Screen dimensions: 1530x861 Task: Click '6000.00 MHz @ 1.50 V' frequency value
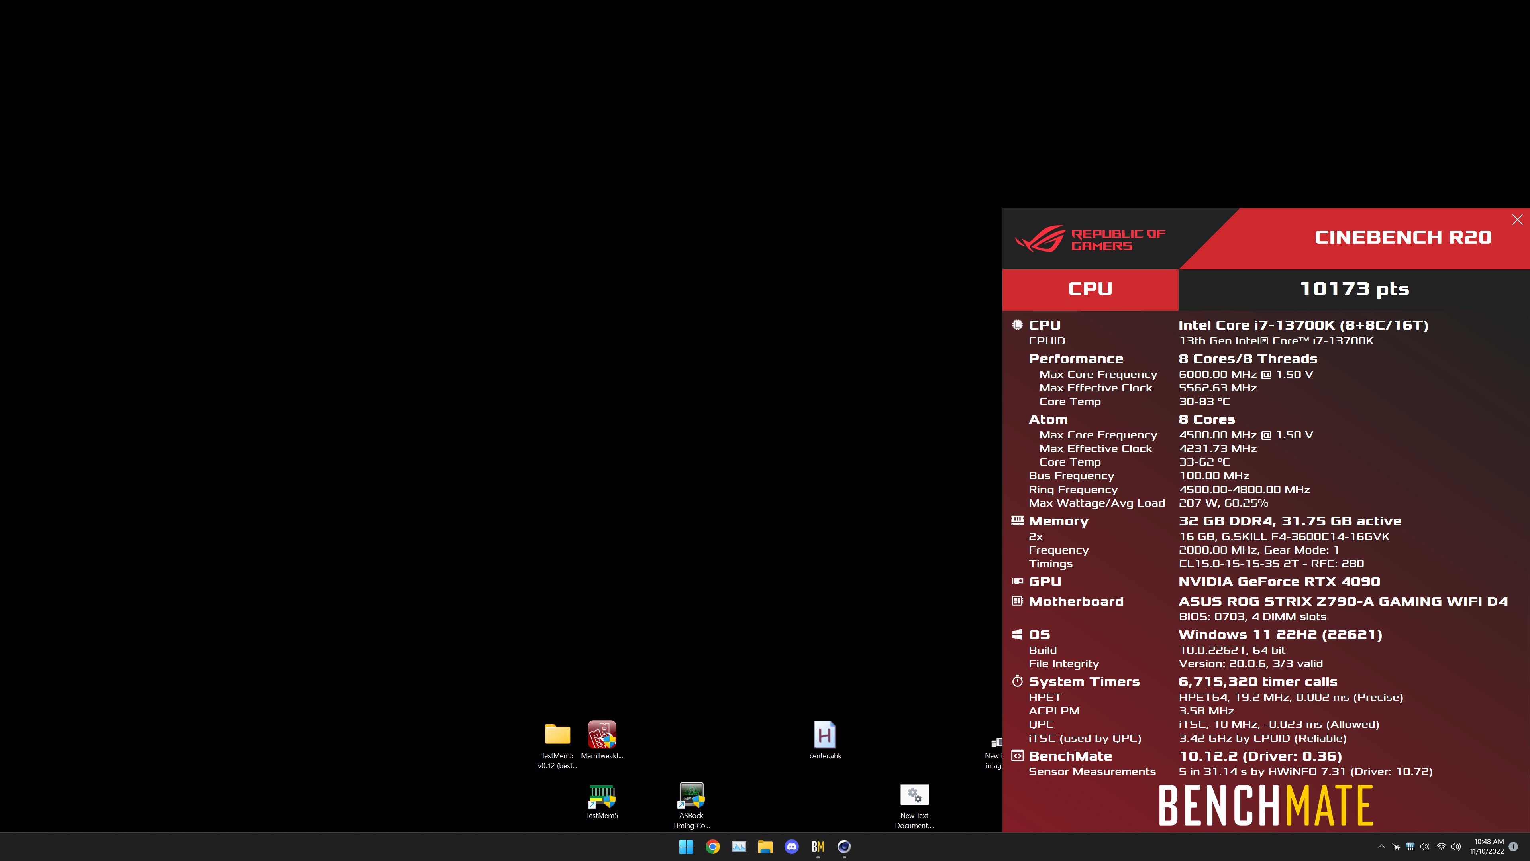coord(1246,374)
